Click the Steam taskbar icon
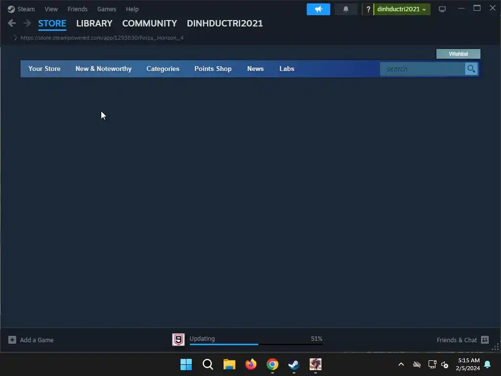 [x=294, y=364]
